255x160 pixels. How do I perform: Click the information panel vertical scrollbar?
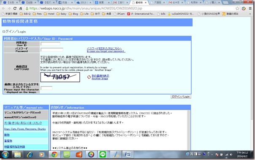[189, 130]
